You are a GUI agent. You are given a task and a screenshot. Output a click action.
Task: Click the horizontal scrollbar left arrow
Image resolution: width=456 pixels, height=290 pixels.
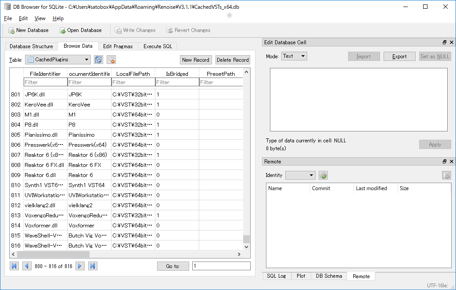coord(13,254)
